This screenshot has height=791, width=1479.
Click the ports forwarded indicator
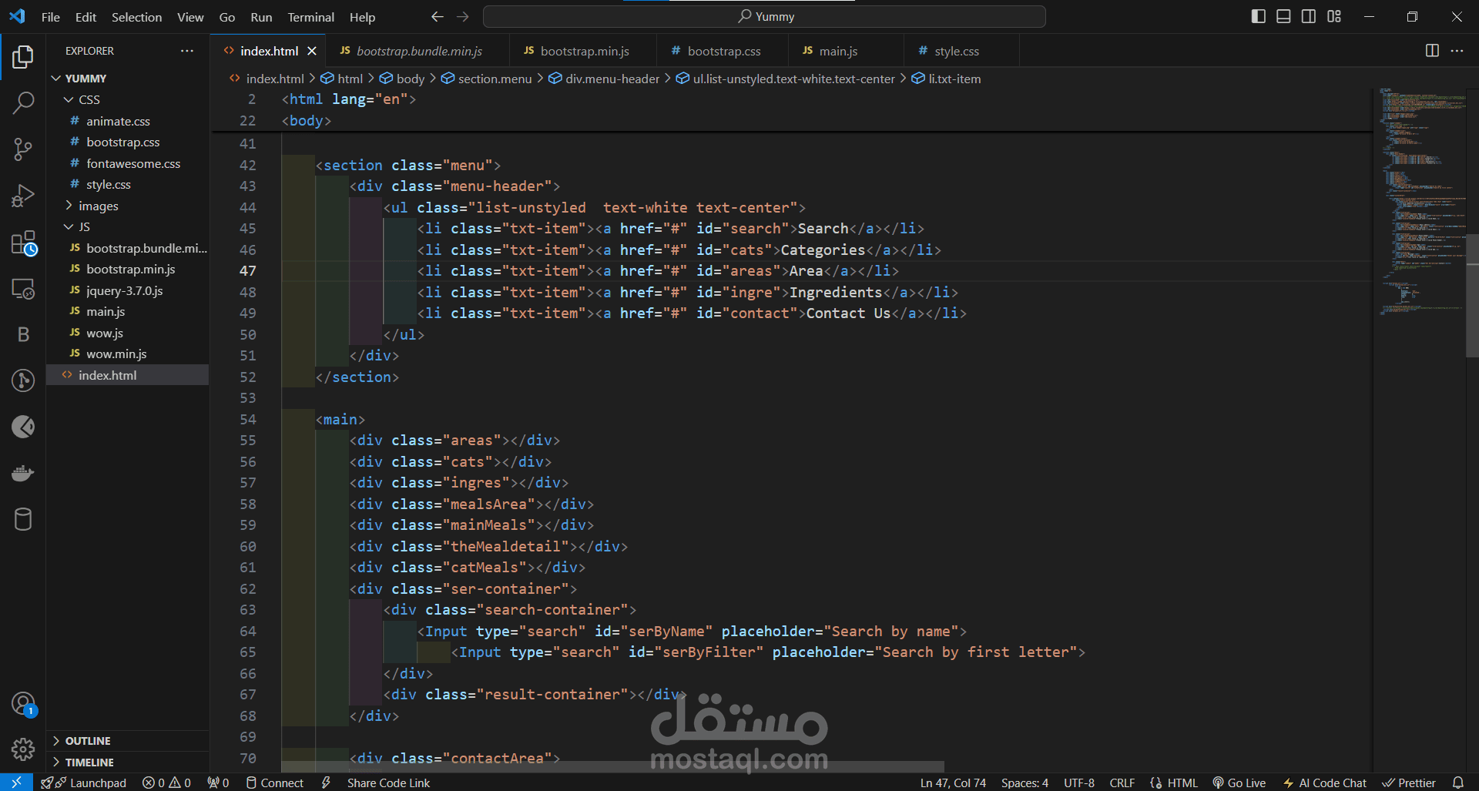pyautogui.click(x=218, y=783)
